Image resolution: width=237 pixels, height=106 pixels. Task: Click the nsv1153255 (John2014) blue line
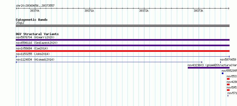click(x=122, y=57)
